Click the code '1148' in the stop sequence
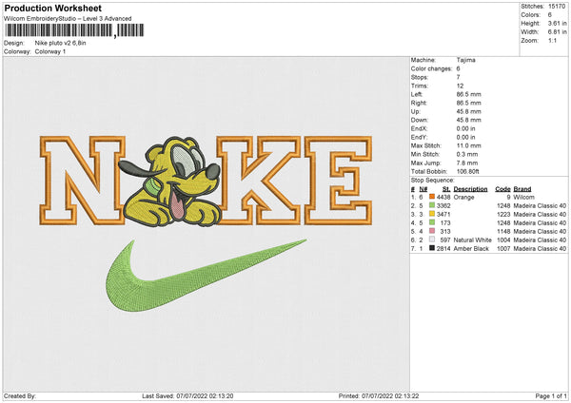The image size is (571, 403). coord(503,231)
